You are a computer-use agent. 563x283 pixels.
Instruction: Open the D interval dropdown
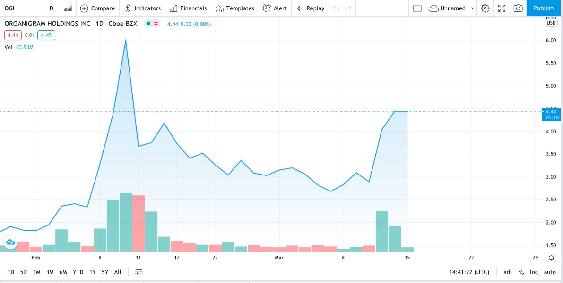click(x=52, y=8)
